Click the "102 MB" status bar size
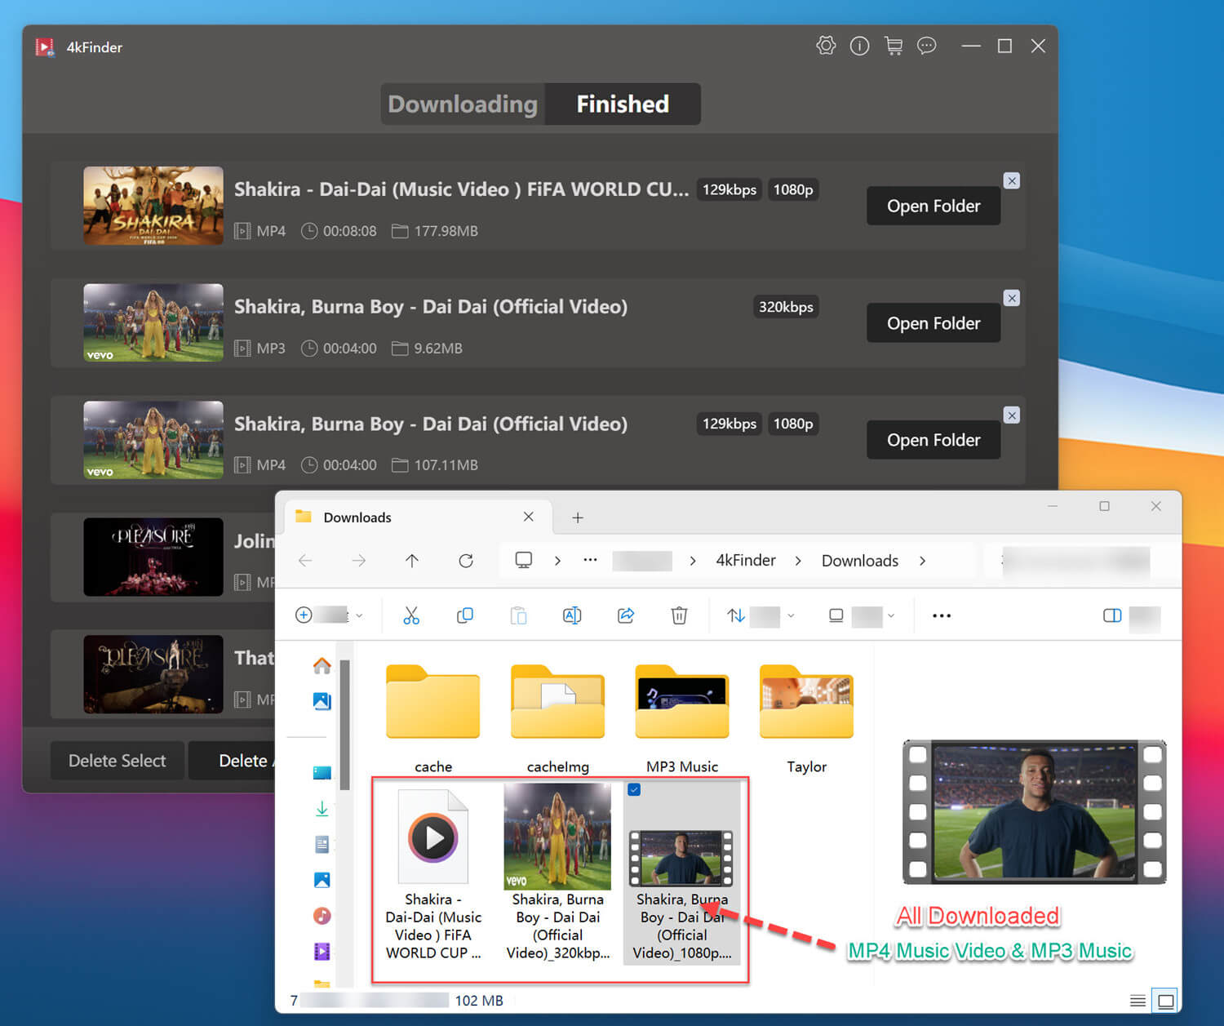The height and width of the screenshot is (1026, 1224). pos(479,1001)
